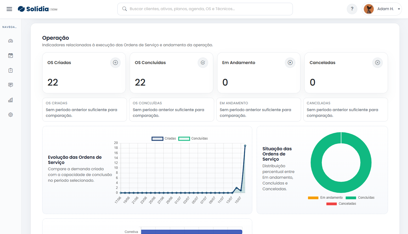Toggle Canceladas legend in donut chart
The height and width of the screenshot is (234, 408).
[341, 204]
